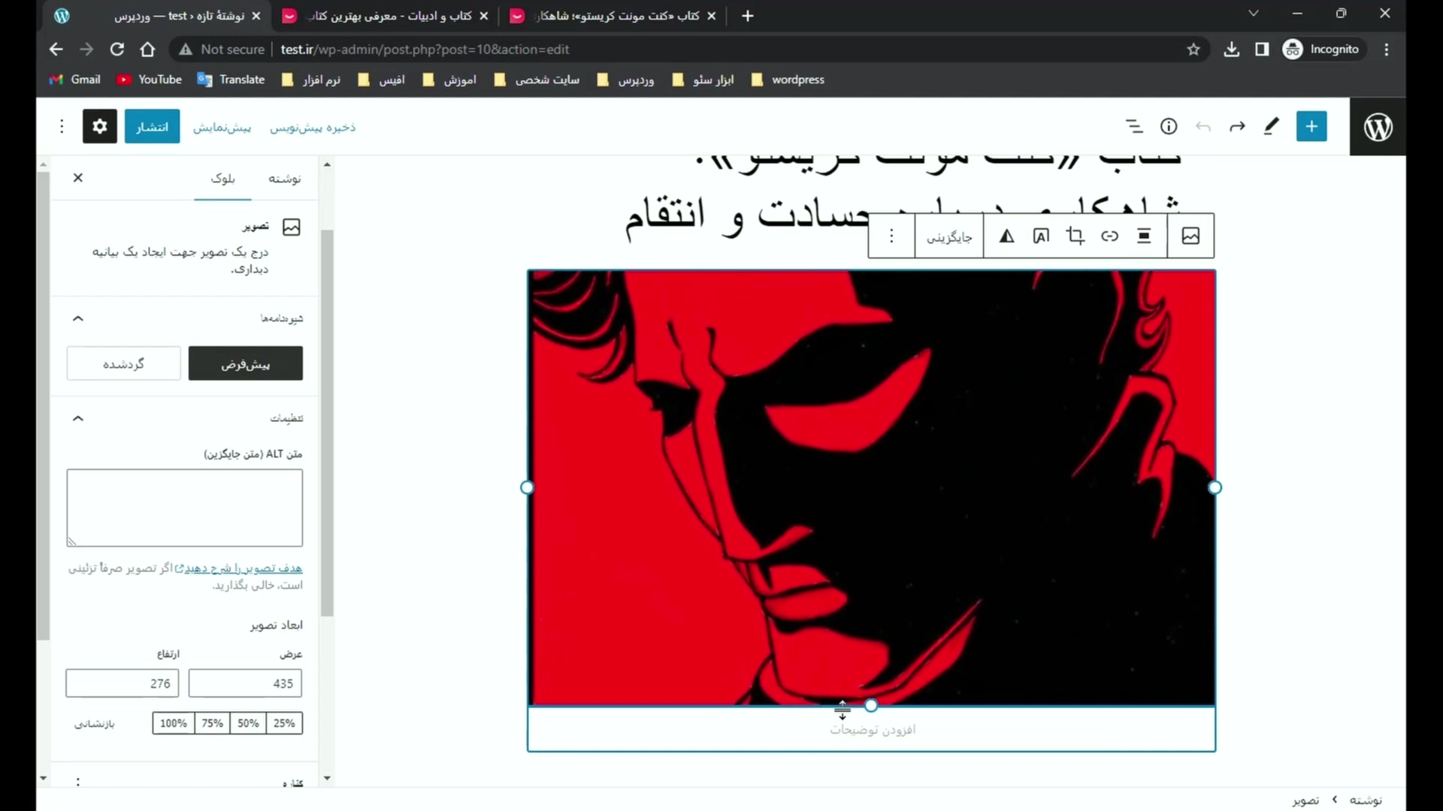Open the align image toolbar icon
Image resolution: width=1443 pixels, height=811 pixels.
tap(1144, 236)
